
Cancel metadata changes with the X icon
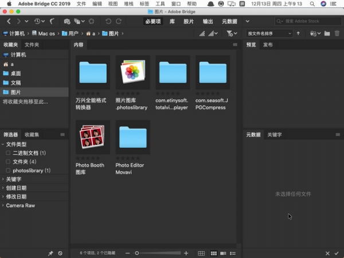tap(327, 253)
